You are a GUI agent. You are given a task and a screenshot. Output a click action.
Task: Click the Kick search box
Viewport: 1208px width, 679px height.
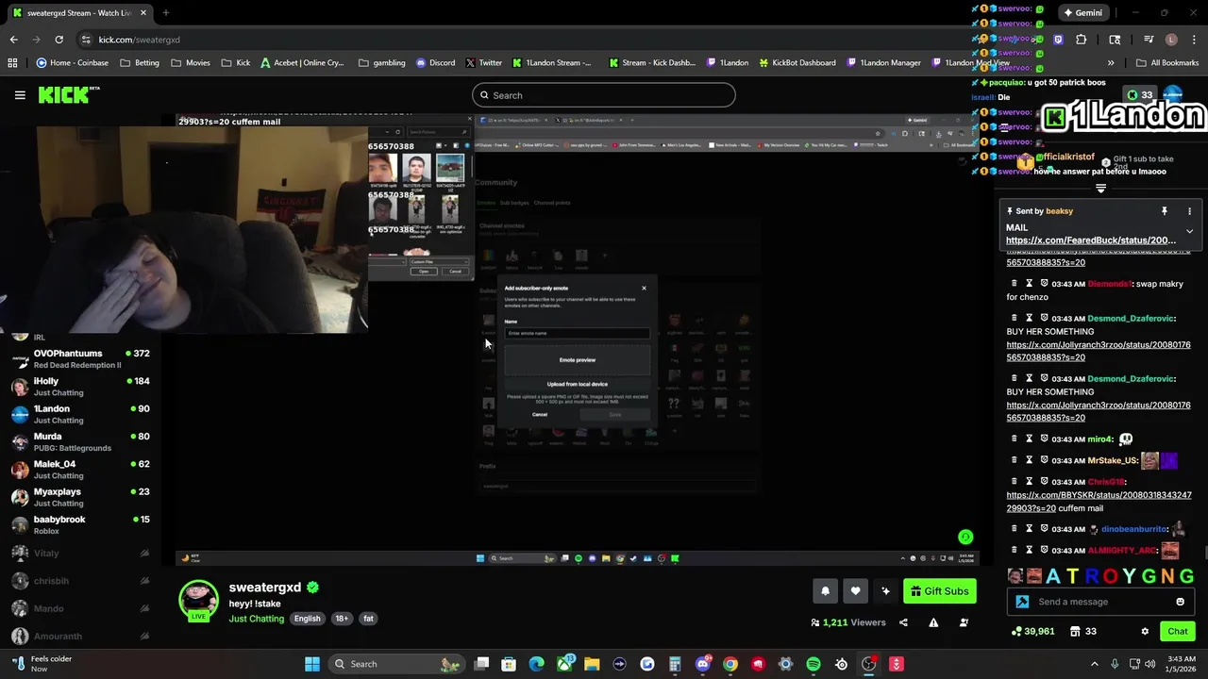[604, 95]
